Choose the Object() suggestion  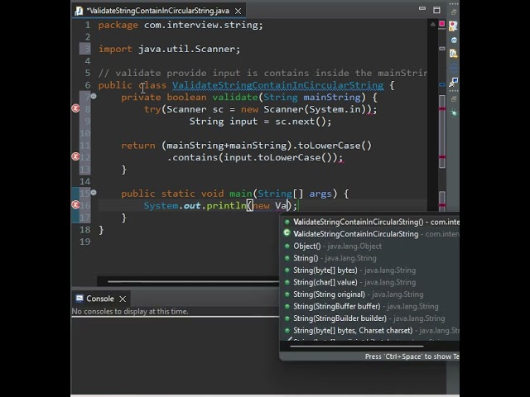pos(371,246)
